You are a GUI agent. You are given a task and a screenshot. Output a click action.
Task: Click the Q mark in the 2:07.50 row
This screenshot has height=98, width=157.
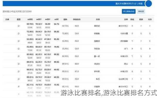point(19,26)
